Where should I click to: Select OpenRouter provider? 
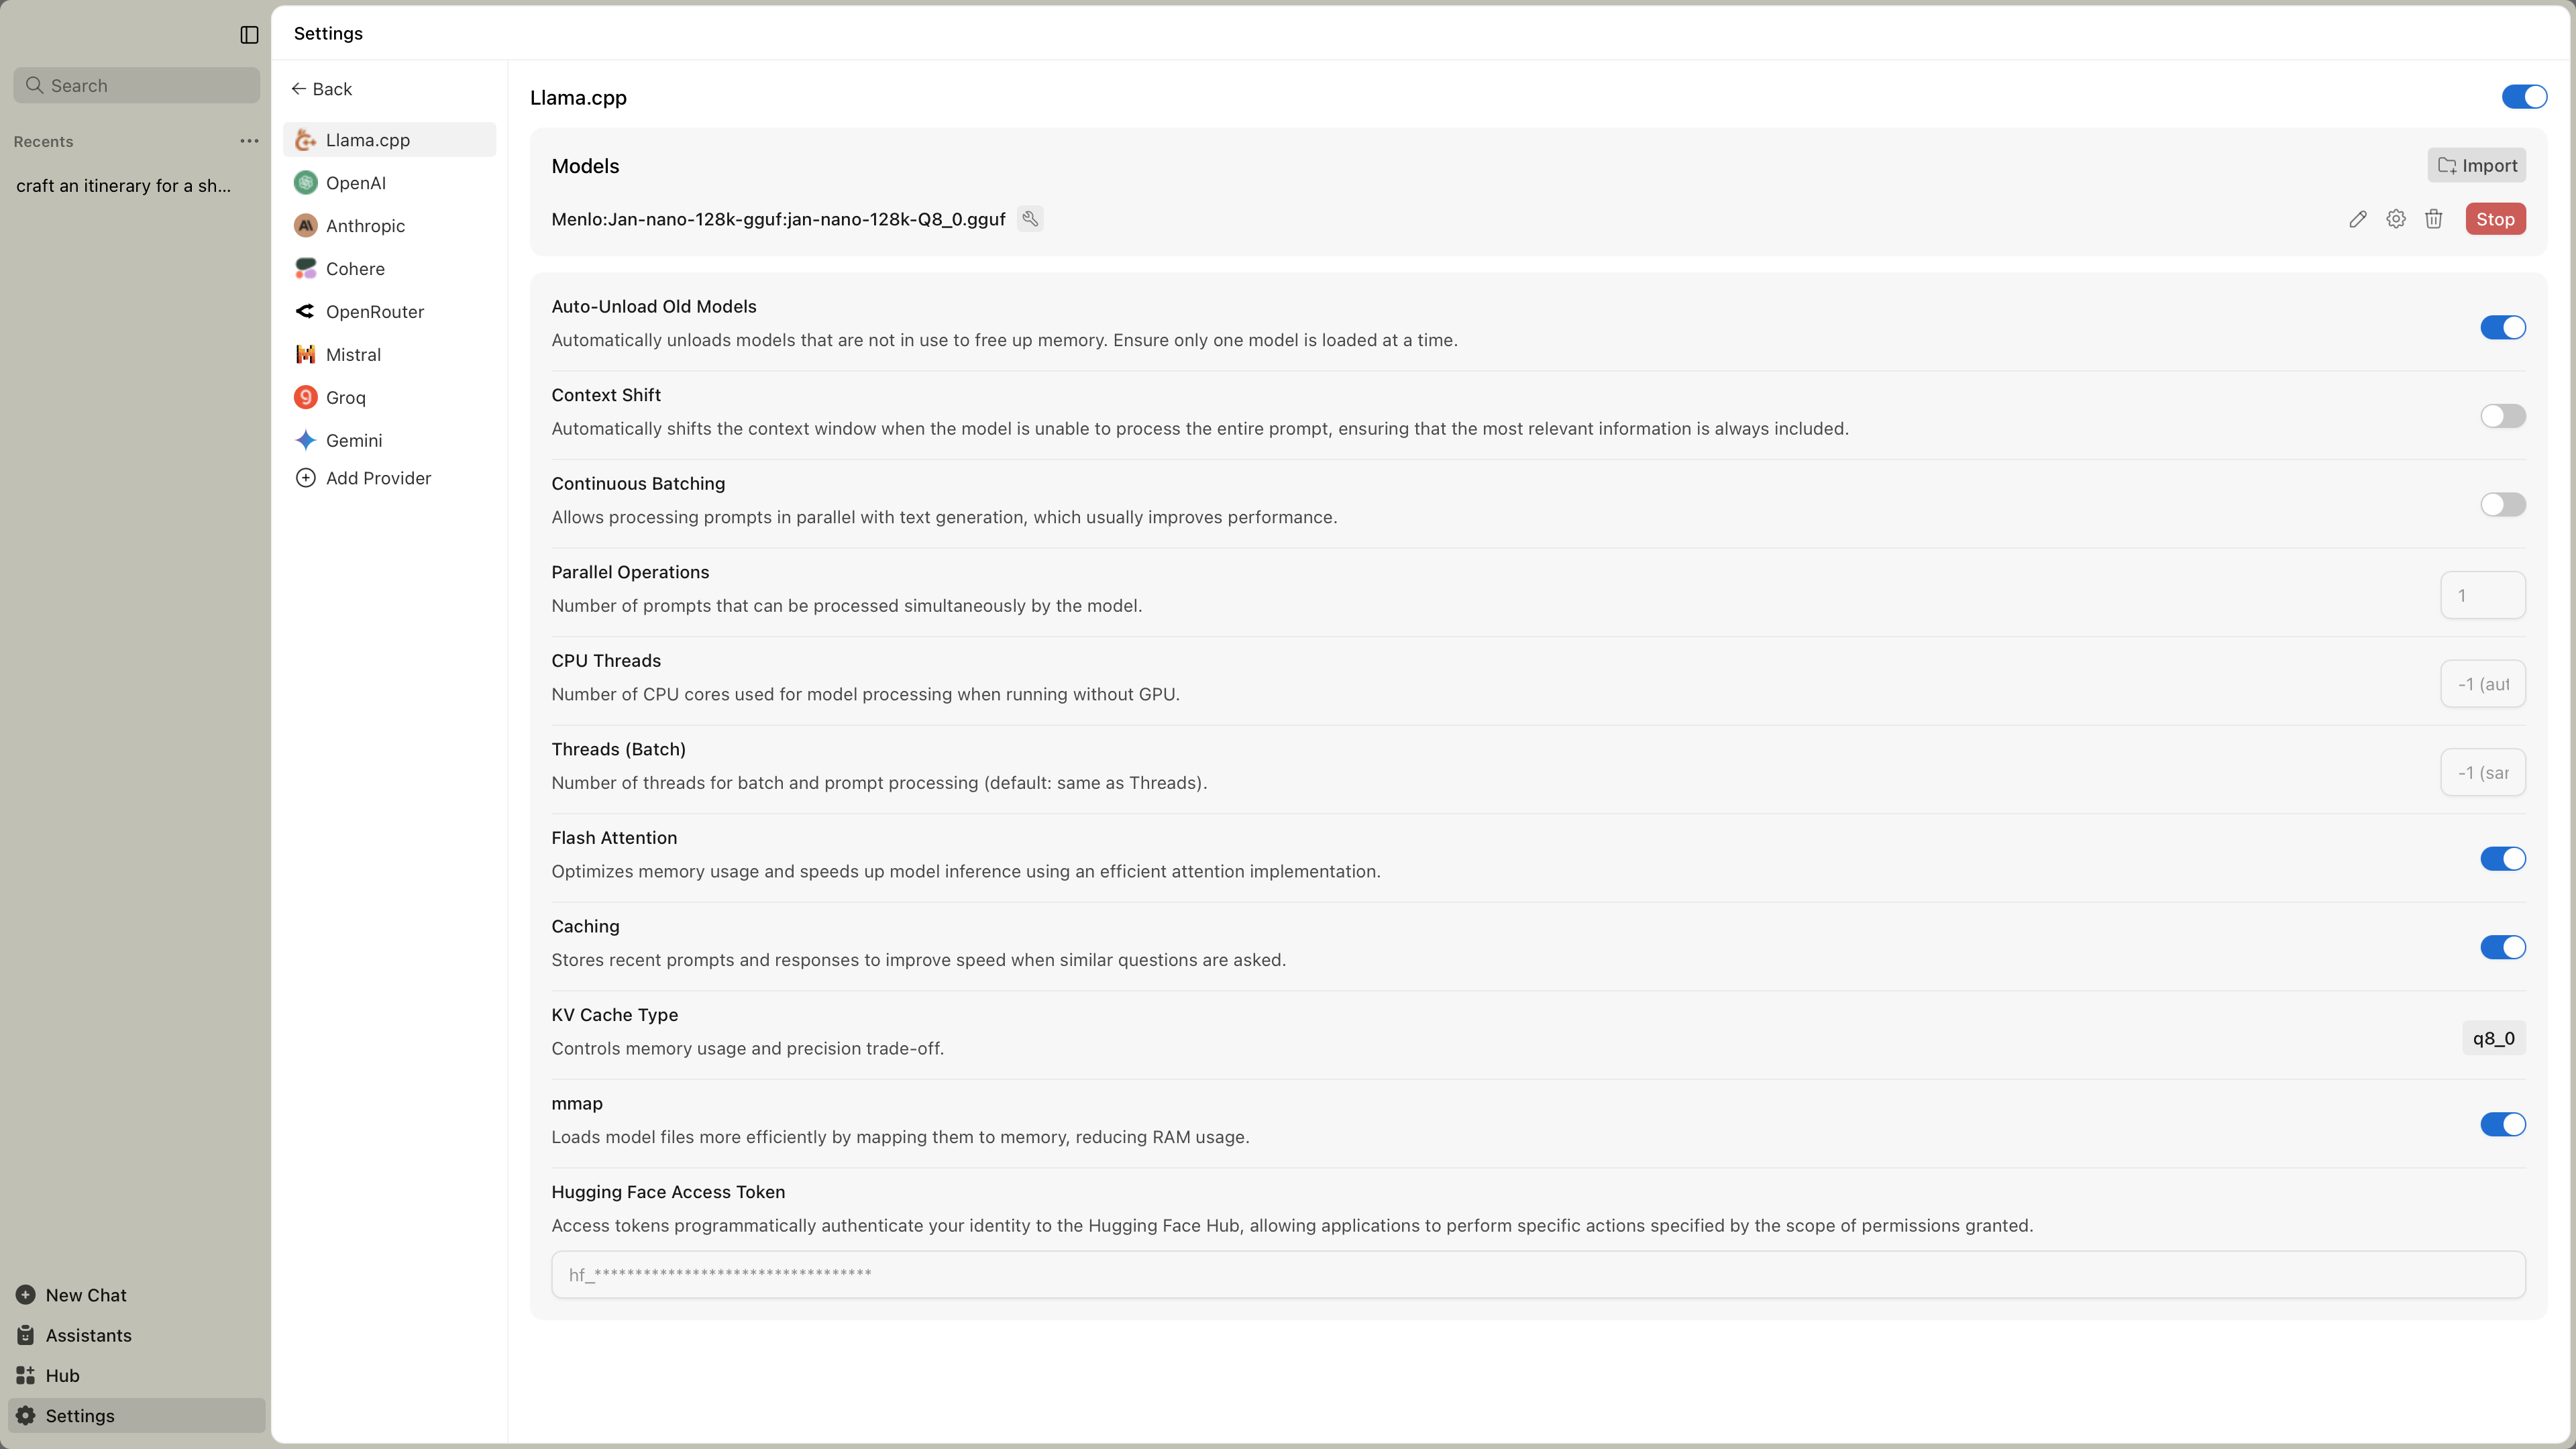[374, 312]
